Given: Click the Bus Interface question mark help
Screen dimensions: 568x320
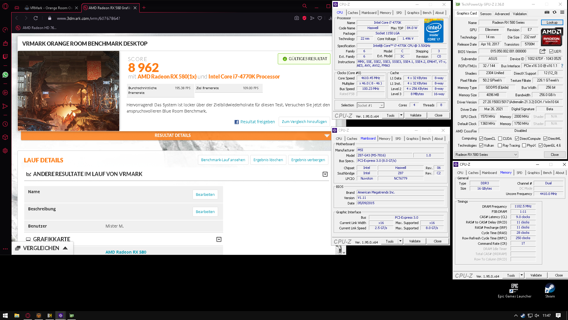Looking at the screenshot, I should pyautogui.click(x=562, y=66).
